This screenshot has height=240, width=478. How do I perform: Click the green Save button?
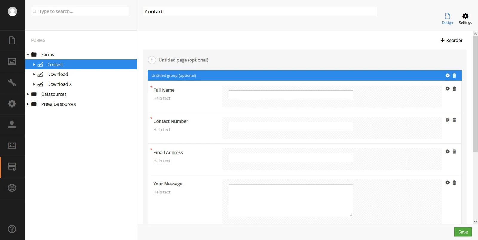[x=463, y=232]
